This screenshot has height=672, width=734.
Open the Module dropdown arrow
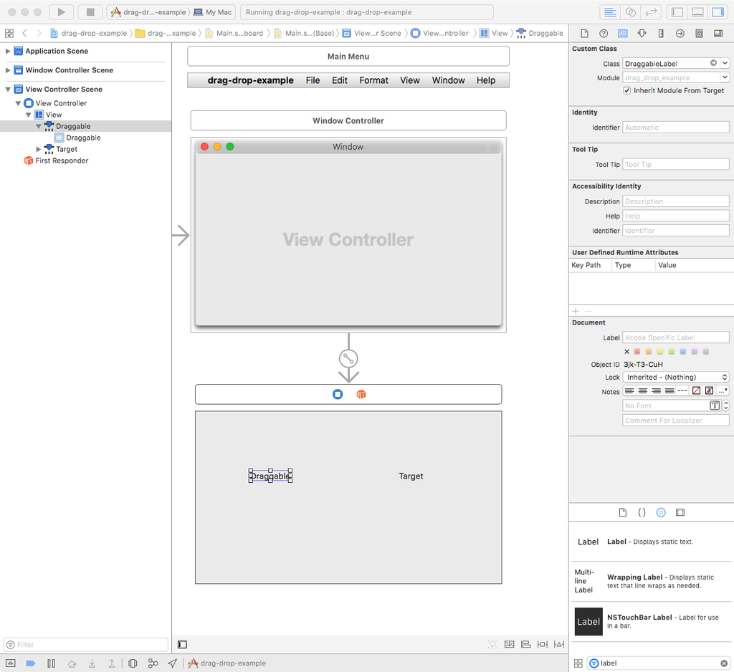[725, 77]
